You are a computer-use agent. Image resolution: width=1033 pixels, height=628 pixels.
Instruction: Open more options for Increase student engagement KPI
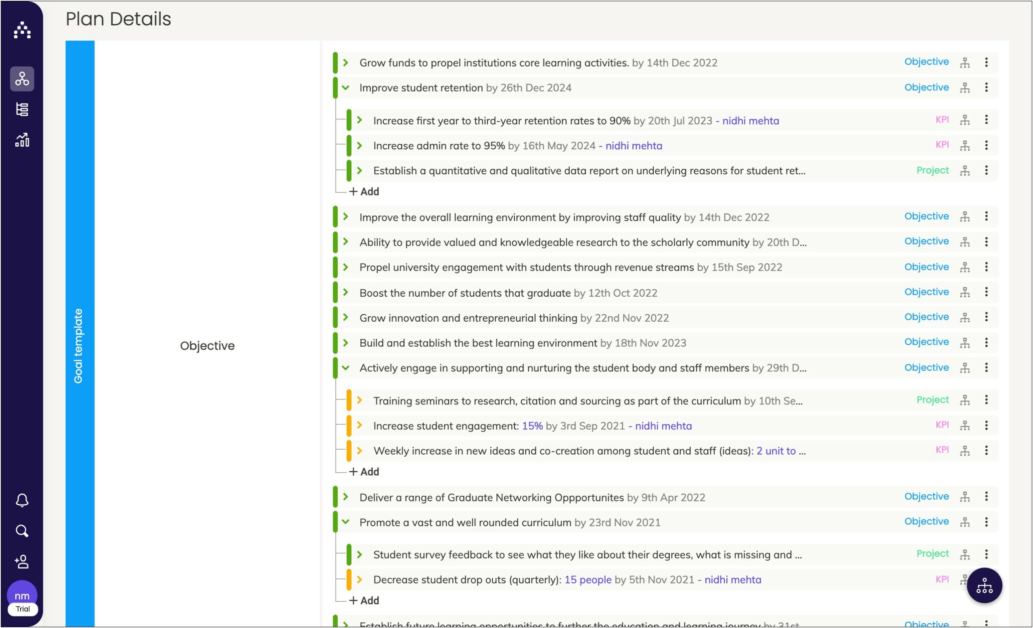coord(986,425)
